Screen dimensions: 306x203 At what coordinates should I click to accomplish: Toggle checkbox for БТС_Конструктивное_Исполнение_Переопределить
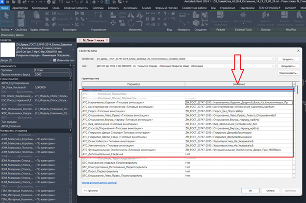(294, 167)
